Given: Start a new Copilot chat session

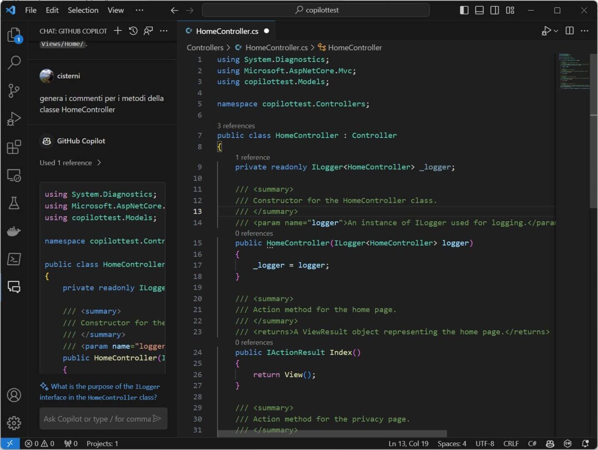Looking at the screenshot, I should pos(117,30).
